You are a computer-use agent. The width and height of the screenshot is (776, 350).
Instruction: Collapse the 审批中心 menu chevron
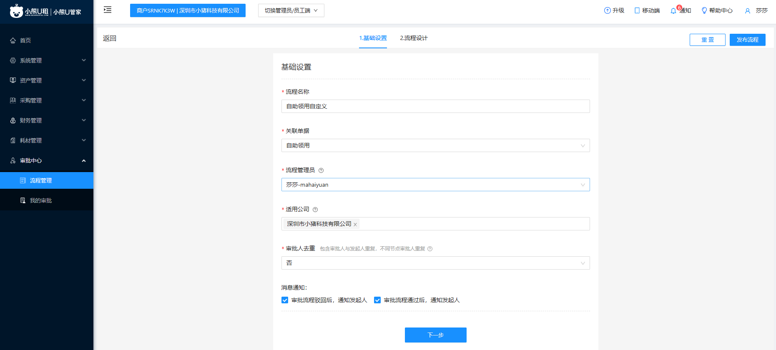click(84, 160)
